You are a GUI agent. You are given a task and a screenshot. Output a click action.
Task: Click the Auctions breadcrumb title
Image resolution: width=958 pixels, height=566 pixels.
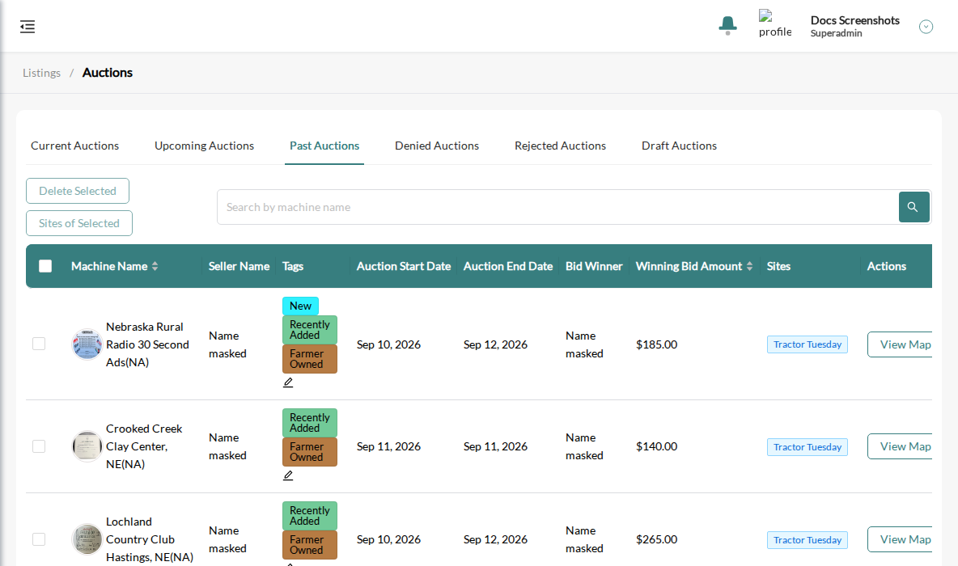point(108,73)
